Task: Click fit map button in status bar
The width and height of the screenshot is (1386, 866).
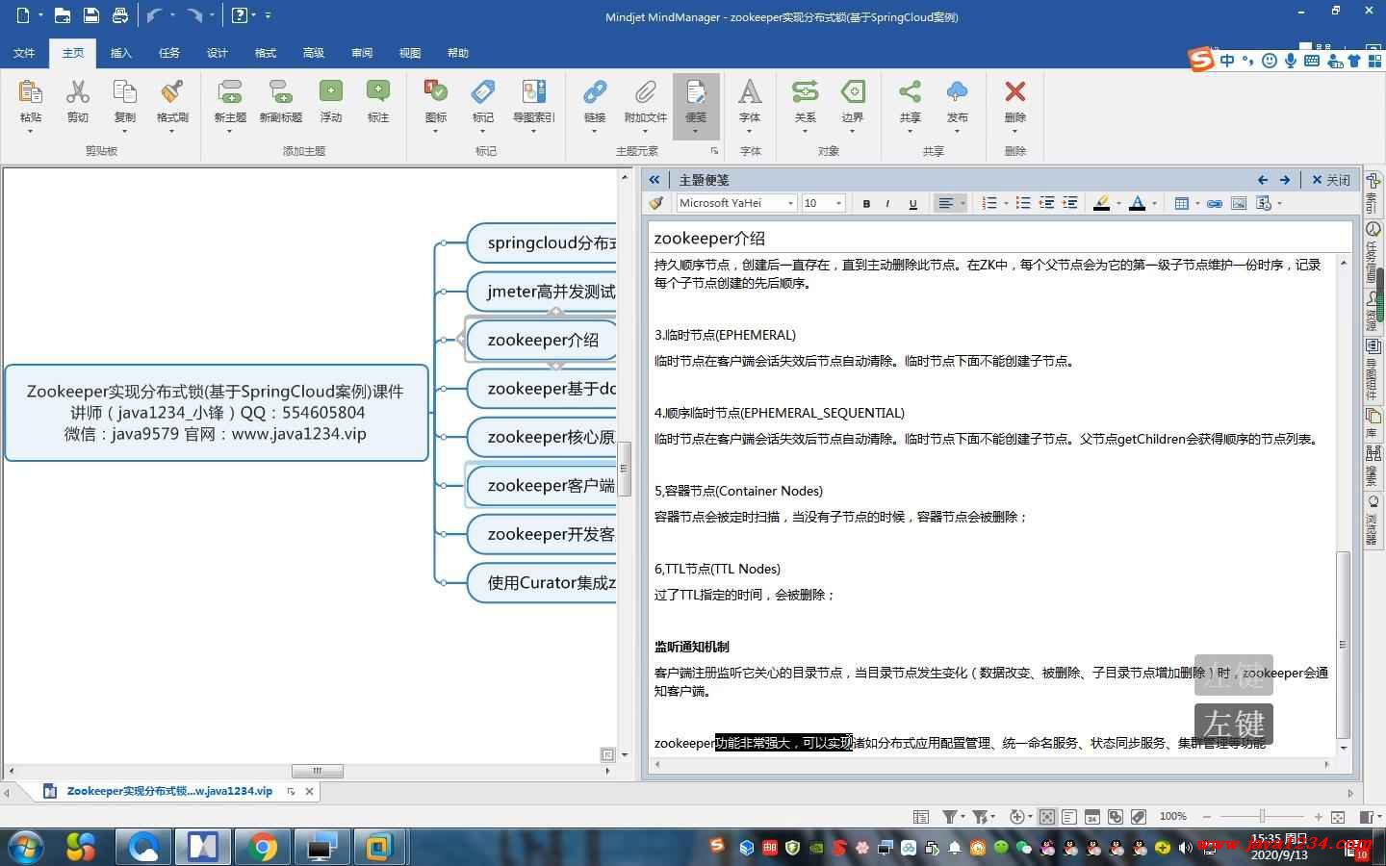Action: click(x=1337, y=817)
